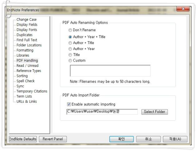The image size is (196, 151).
Task: Select PDF Handling in the list
Action: 27,61
